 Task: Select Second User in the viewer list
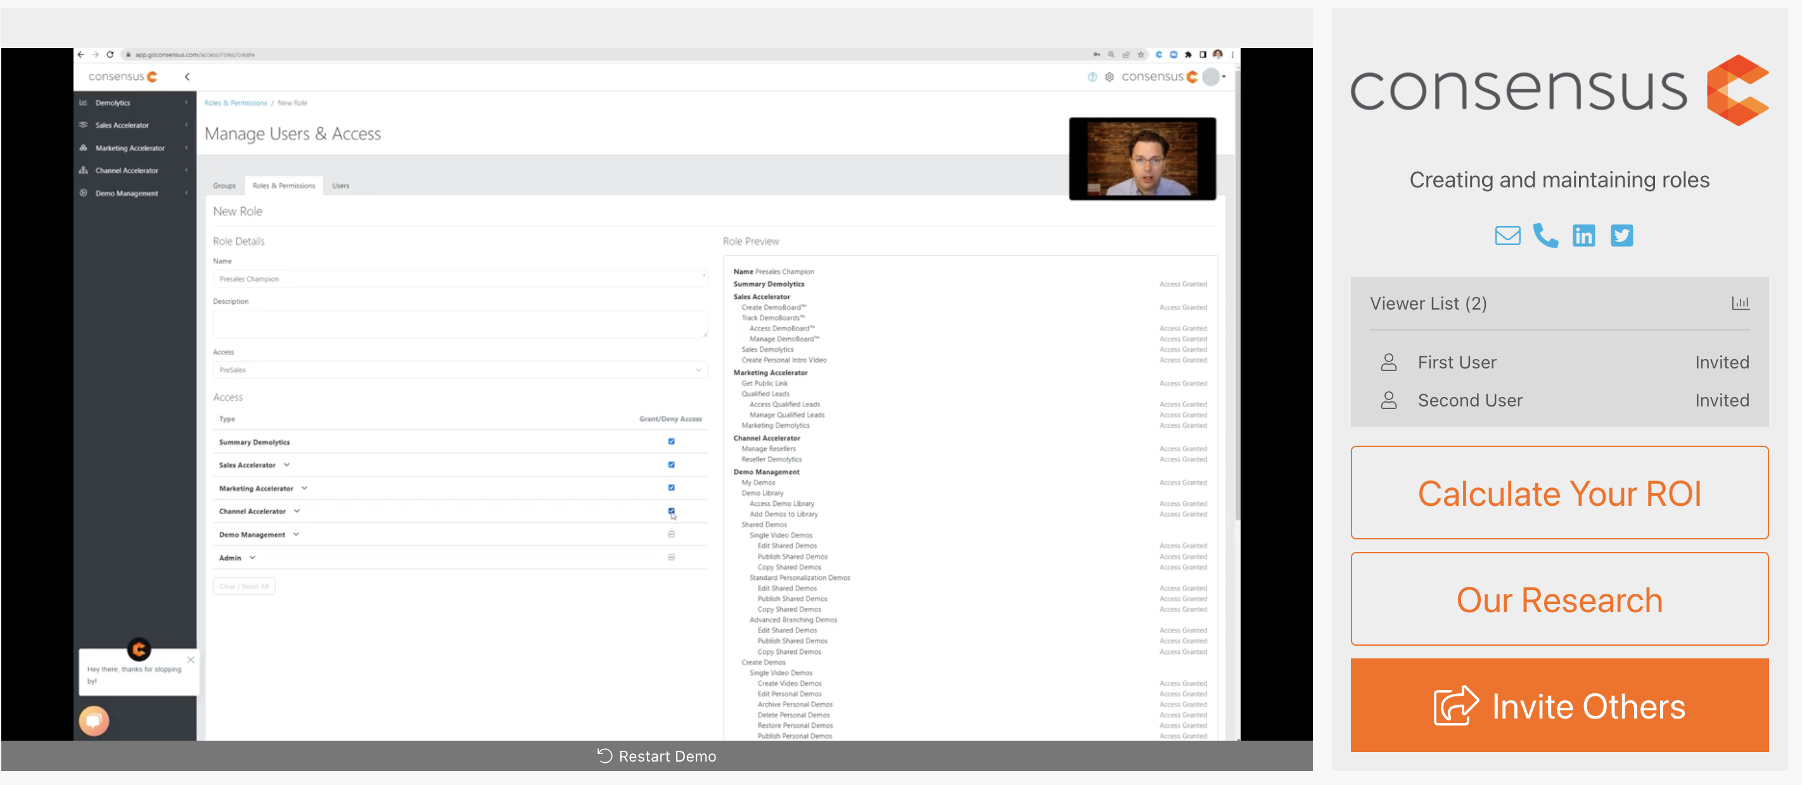click(x=1559, y=400)
